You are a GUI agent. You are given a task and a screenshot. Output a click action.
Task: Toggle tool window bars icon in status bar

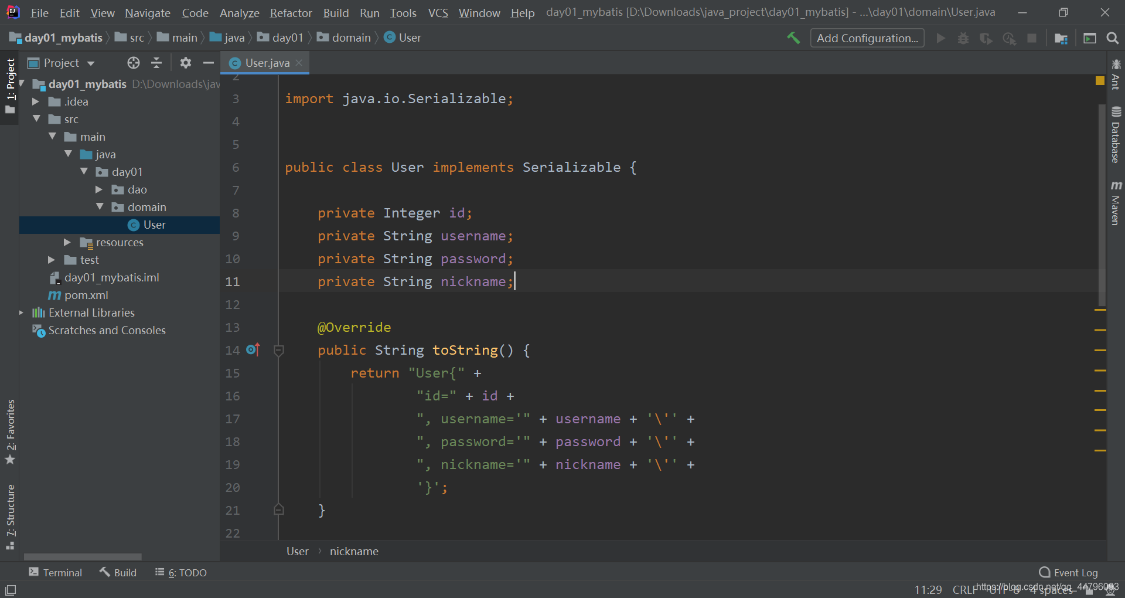[x=11, y=590]
